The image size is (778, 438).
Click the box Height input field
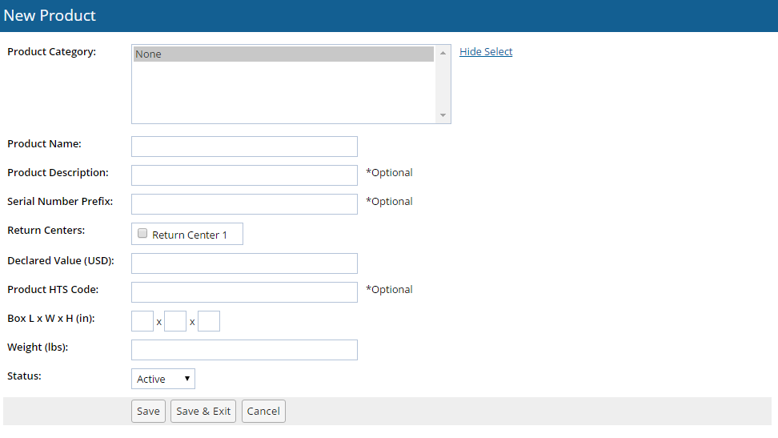click(209, 321)
